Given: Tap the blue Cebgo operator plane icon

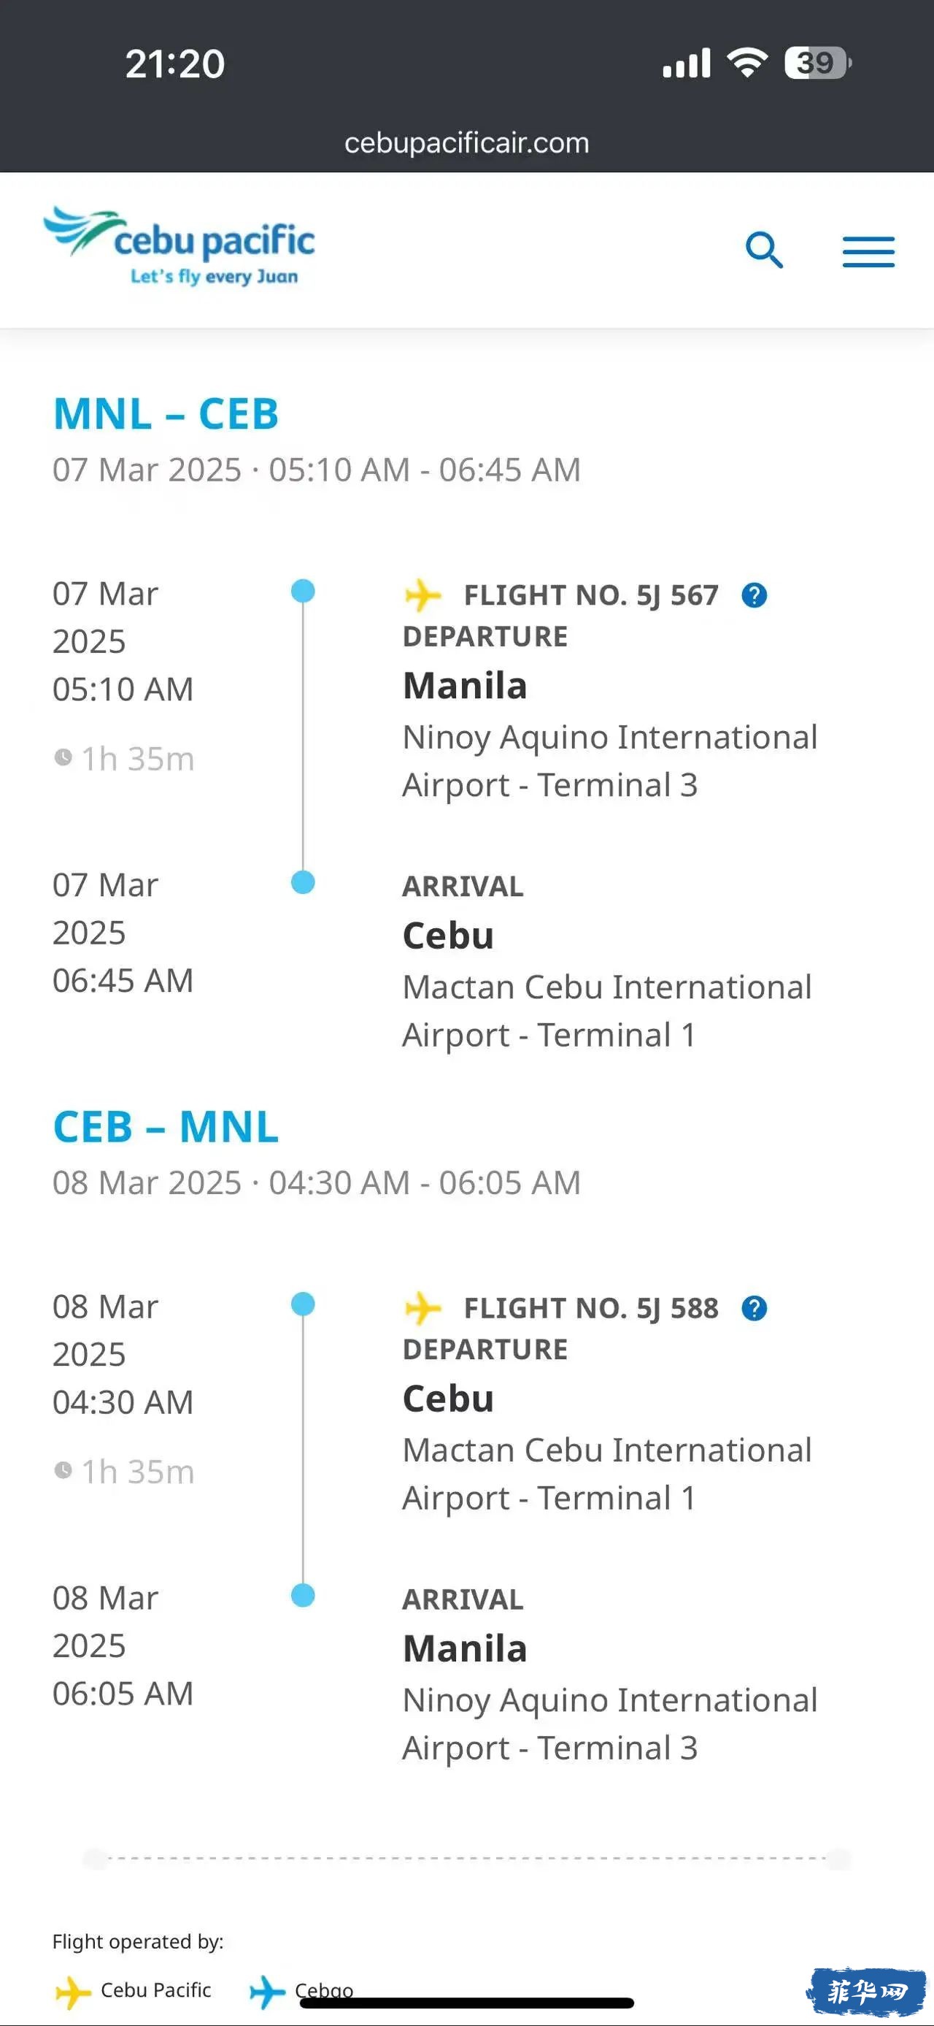Looking at the screenshot, I should coord(267,1992).
